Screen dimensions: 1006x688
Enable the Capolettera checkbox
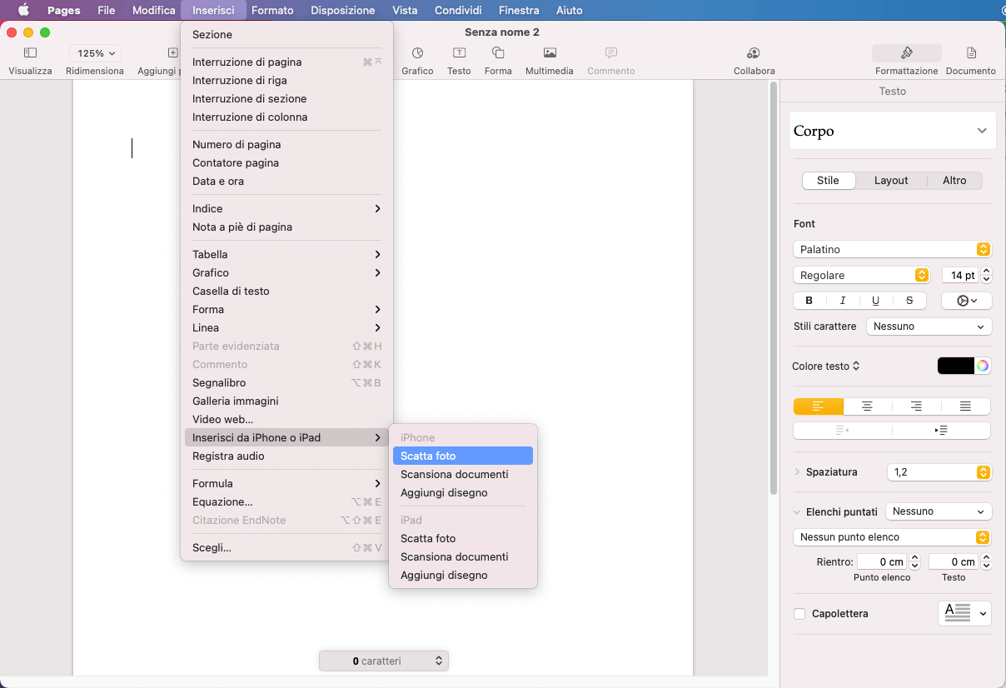[x=799, y=614]
